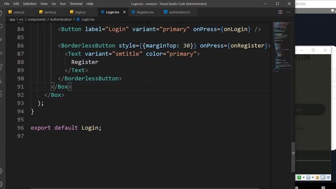Open the Selection menu
The width and height of the screenshot is (336, 189).
[x=29, y=4]
